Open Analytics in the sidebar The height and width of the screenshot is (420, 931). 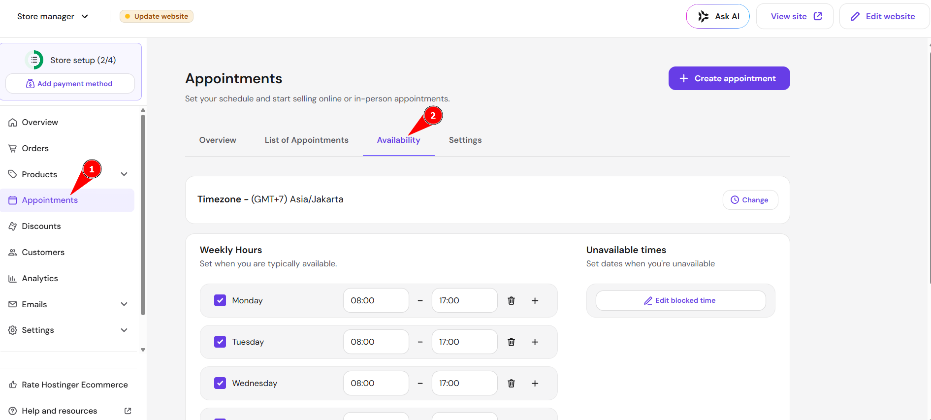(67, 278)
